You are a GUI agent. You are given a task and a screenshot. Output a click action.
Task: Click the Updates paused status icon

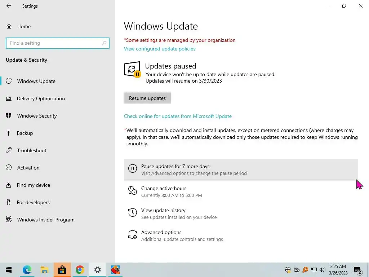point(132,69)
